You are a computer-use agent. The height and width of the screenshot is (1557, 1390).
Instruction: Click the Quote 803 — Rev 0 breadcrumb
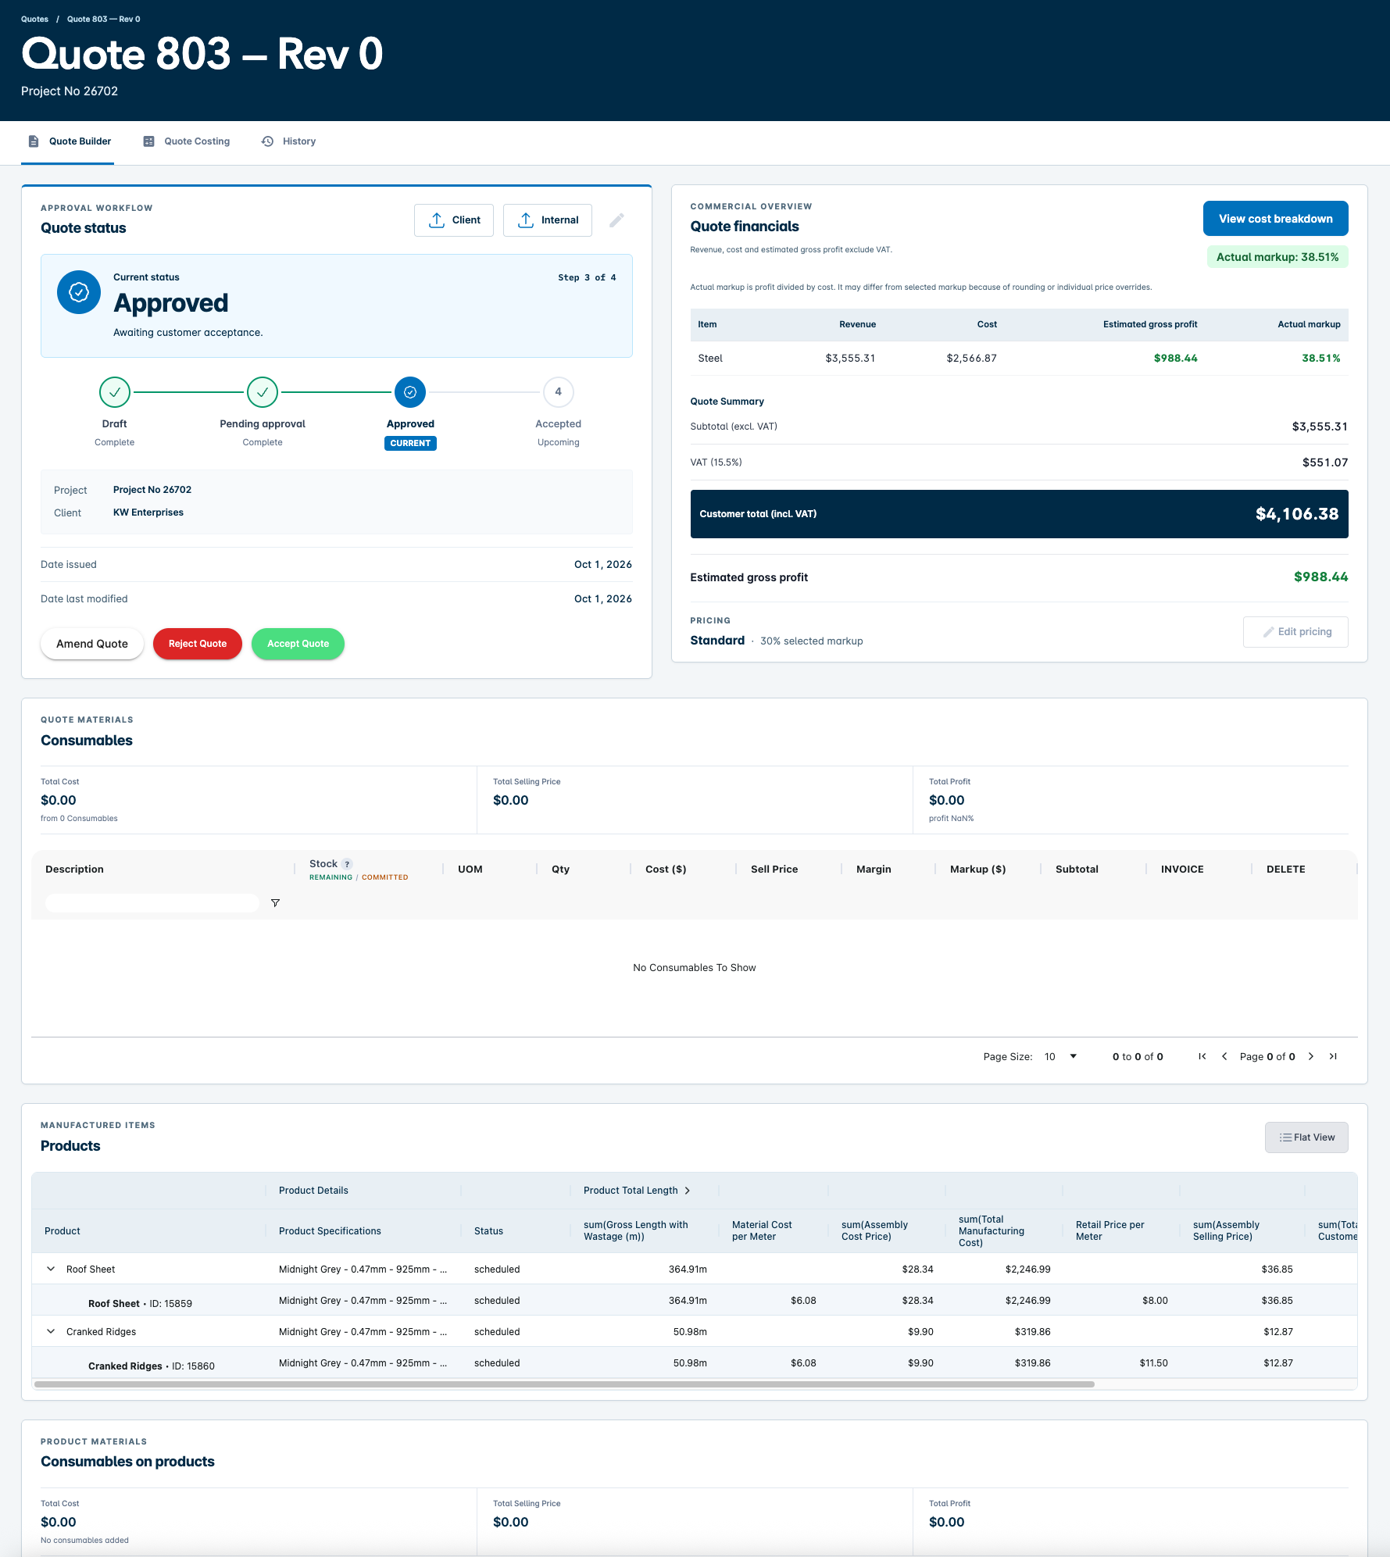click(x=104, y=19)
